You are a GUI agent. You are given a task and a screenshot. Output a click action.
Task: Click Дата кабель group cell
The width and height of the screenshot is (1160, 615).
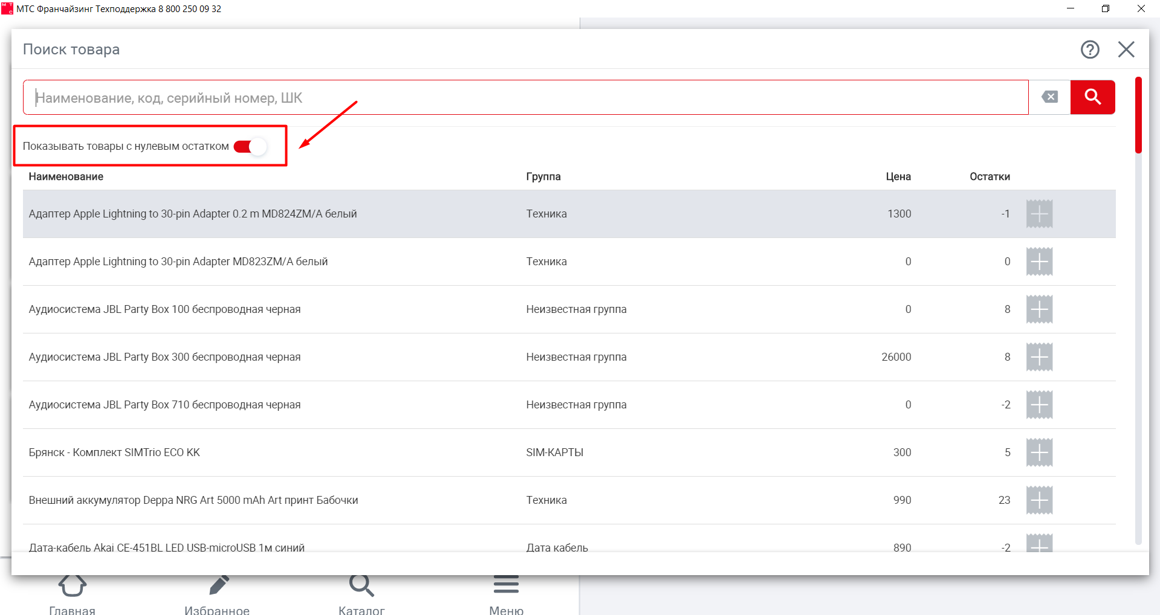click(x=557, y=547)
